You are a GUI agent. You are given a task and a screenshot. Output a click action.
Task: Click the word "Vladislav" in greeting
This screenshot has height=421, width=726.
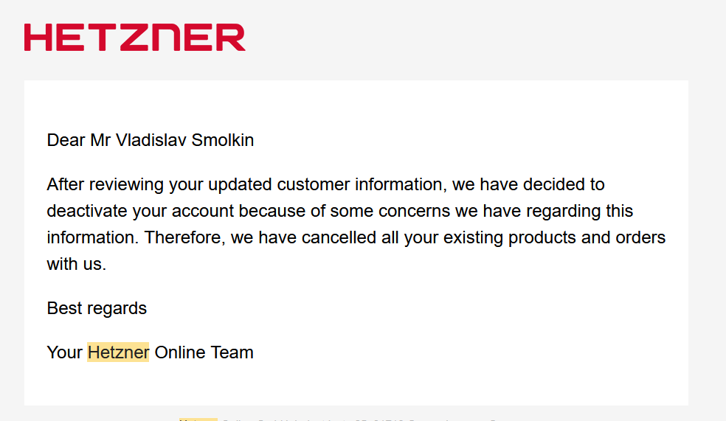pos(151,140)
